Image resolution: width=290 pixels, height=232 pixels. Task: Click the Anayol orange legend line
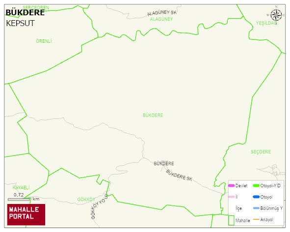click(256, 219)
